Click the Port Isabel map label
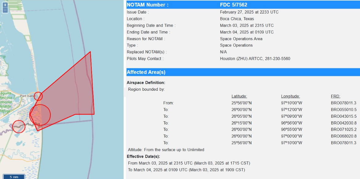 click(x=28, y=96)
